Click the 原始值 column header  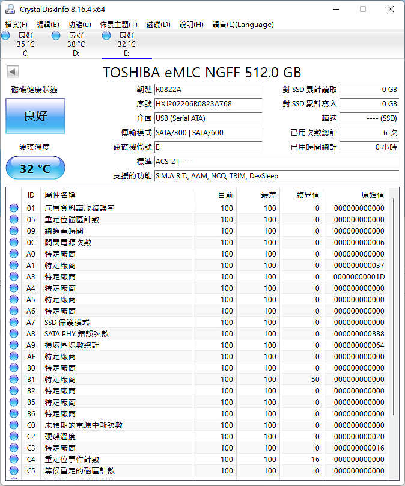[355, 195]
